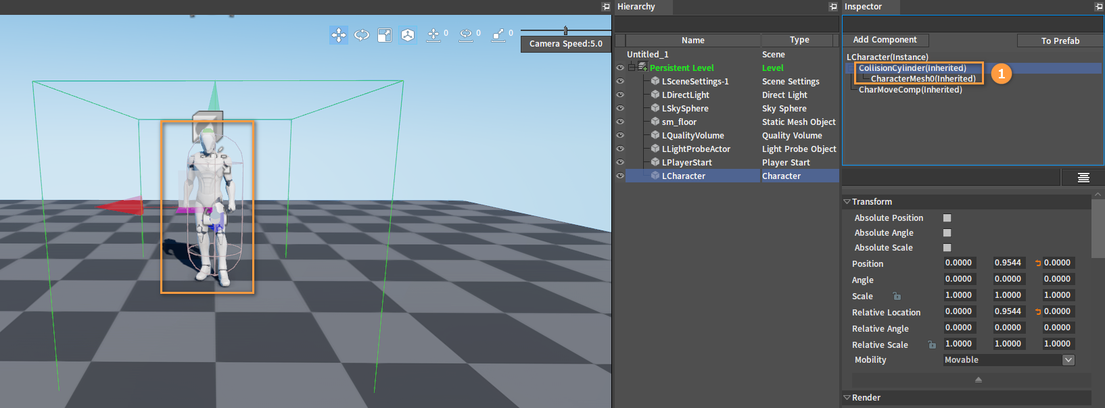Click the LLightProbeActor cube icon
This screenshot has width=1105, height=408.
click(x=655, y=149)
